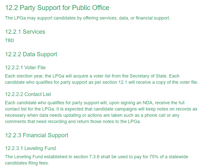
Task: Select the 12.2.1 Services heading
Action: pyautogui.click(x=25, y=32)
